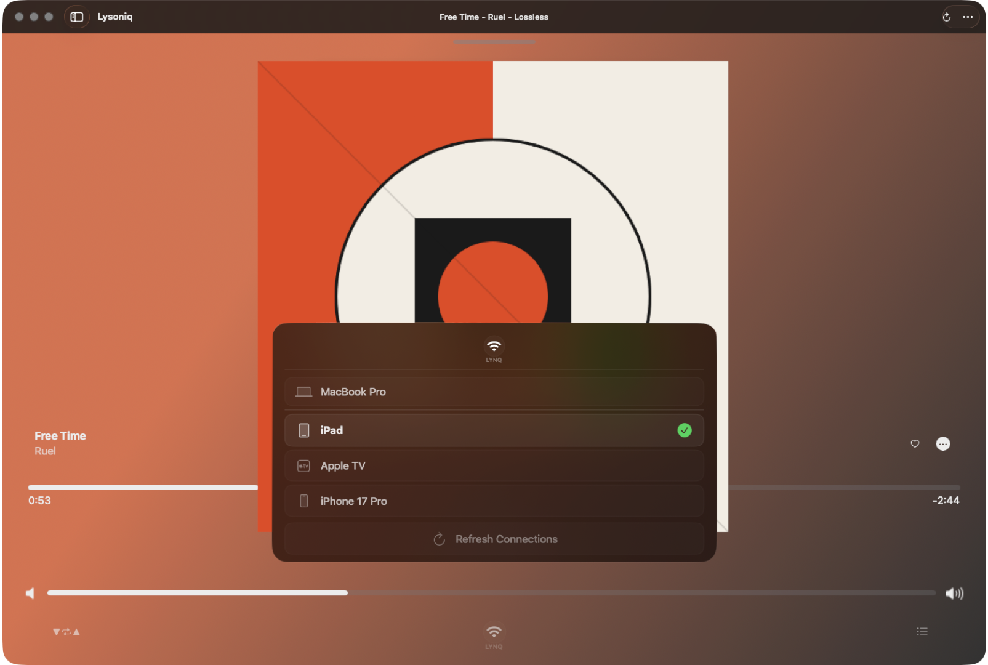Enable streaming to Apple TV
This screenshot has width=988, height=665.
click(494, 466)
